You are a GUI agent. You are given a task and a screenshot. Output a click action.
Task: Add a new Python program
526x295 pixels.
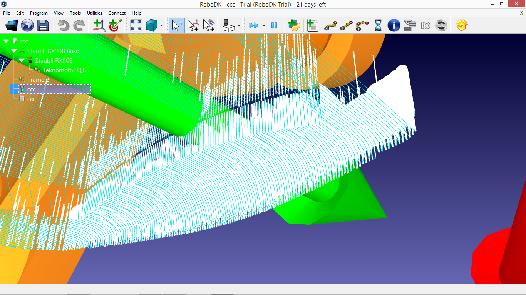pyautogui.click(x=295, y=26)
